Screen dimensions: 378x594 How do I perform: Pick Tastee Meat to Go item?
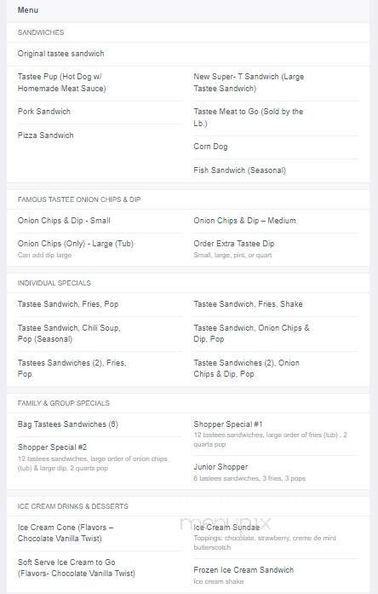249,118
